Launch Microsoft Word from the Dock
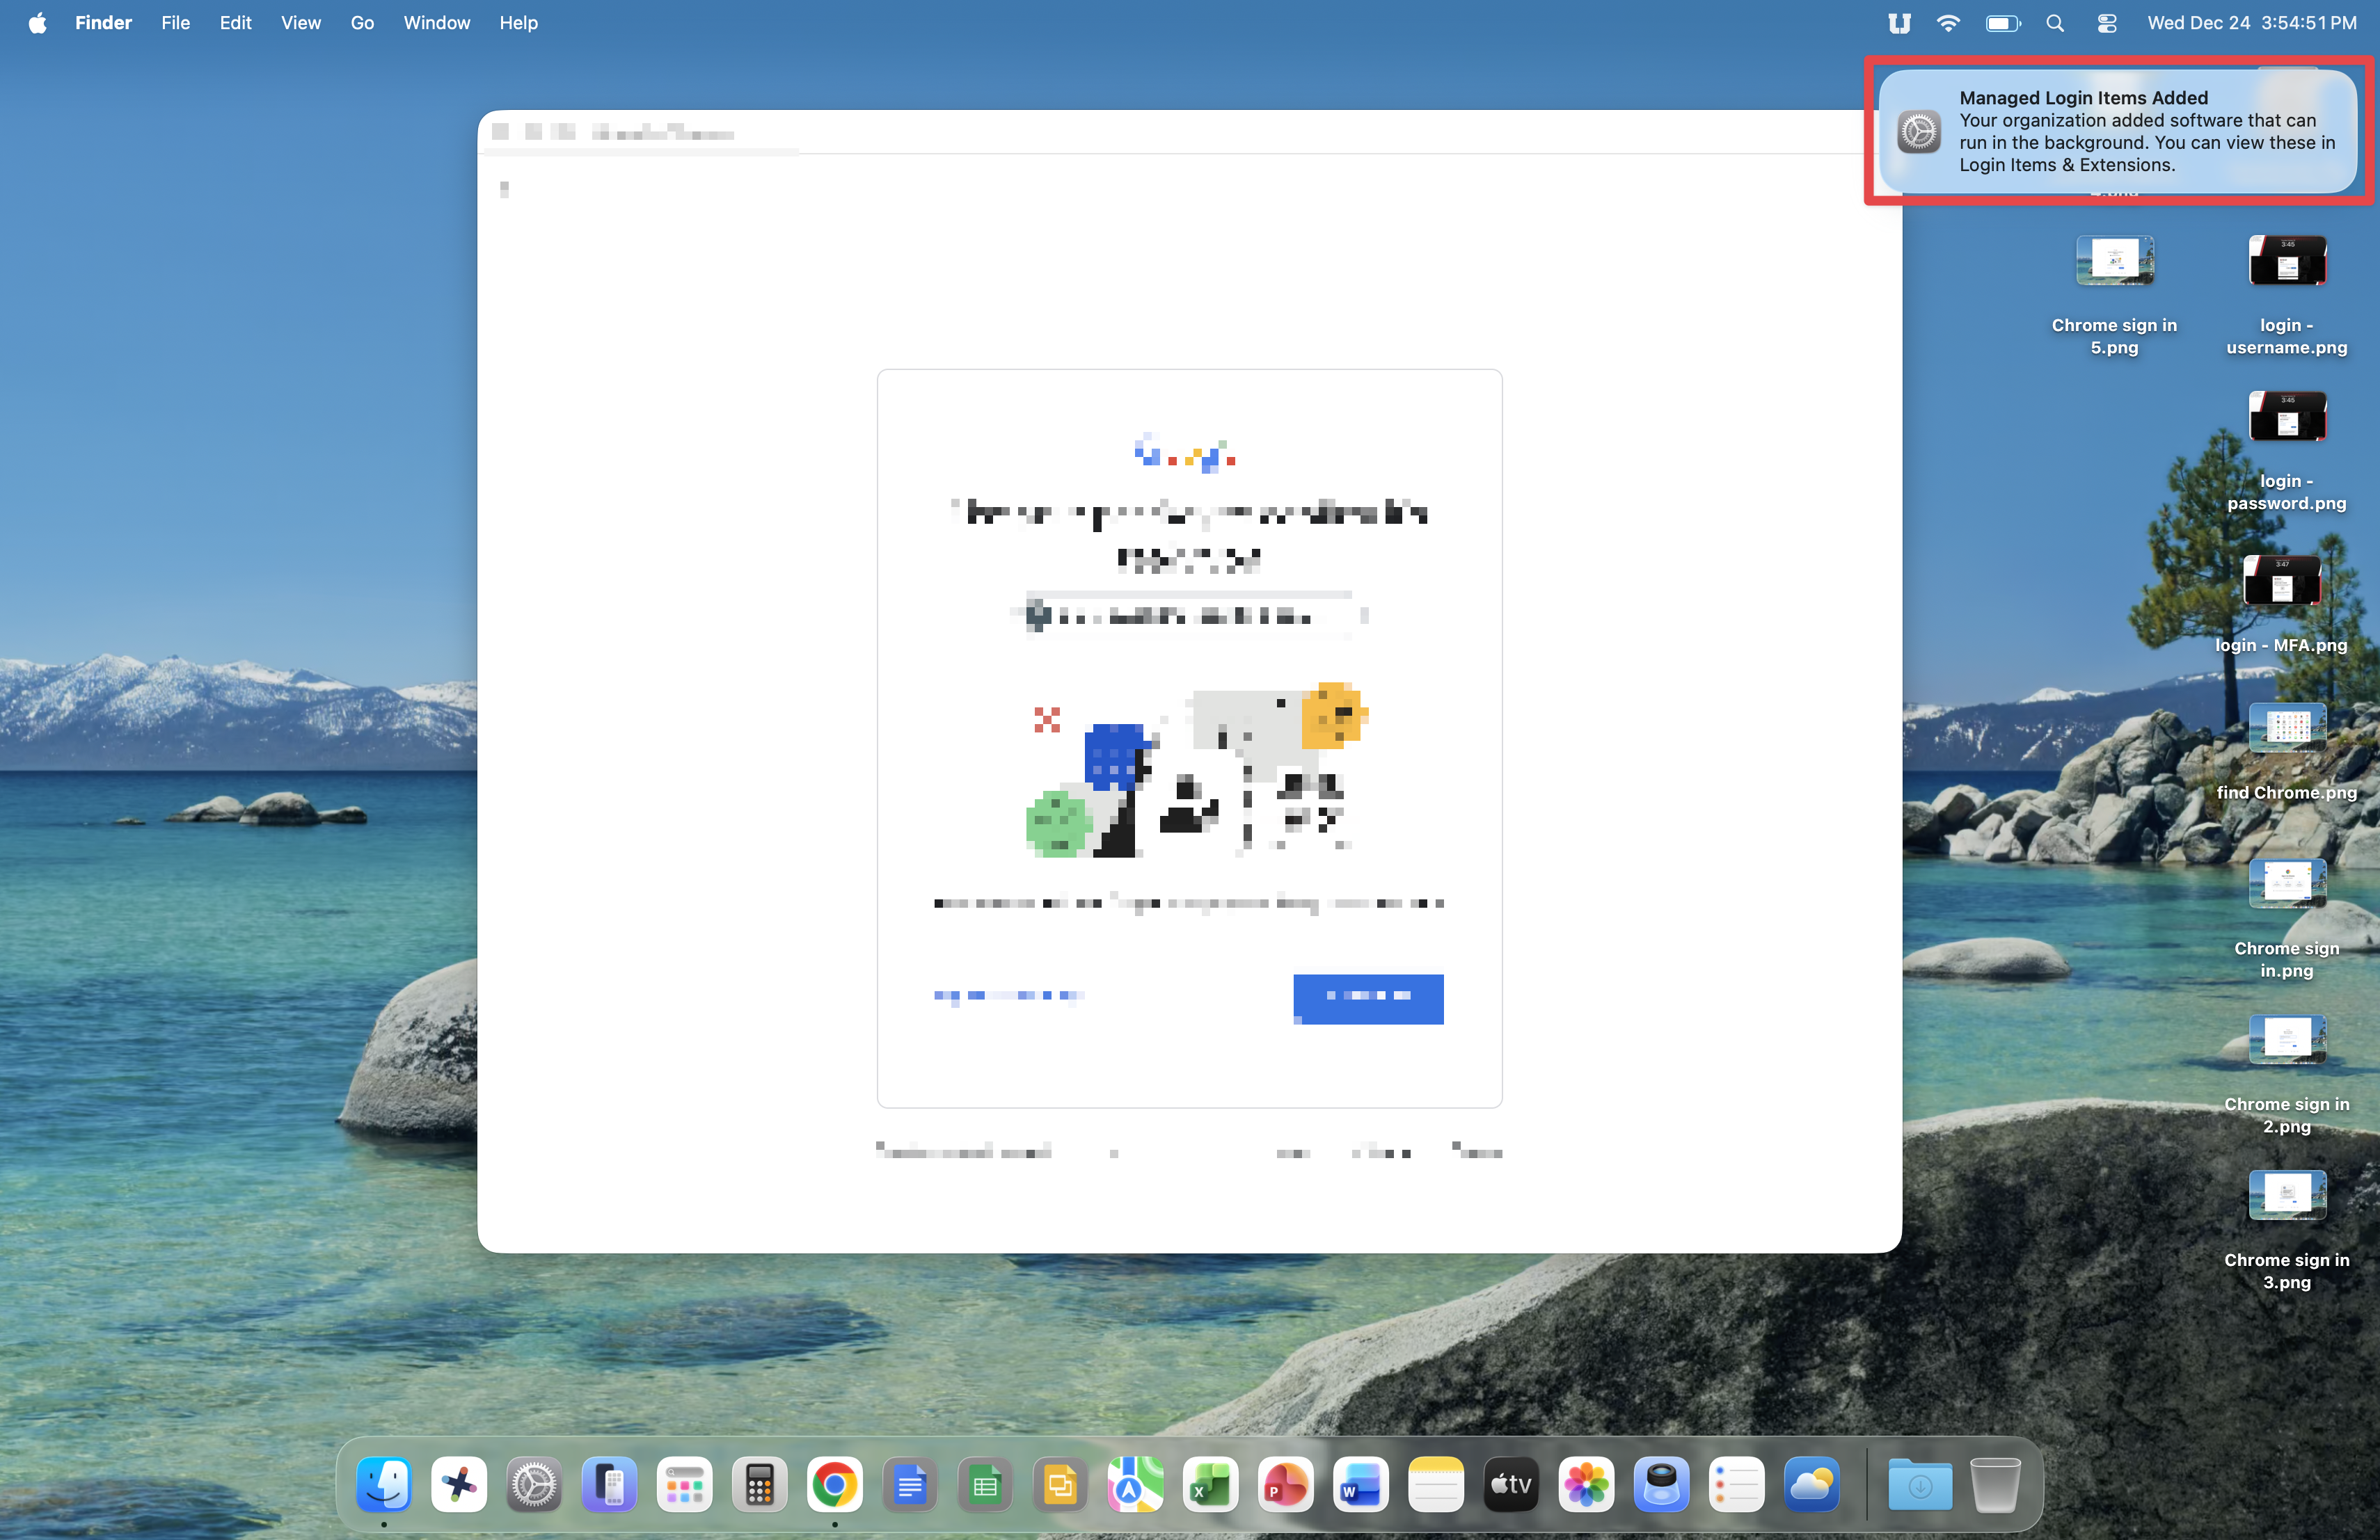This screenshot has width=2380, height=1540. (1360, 1485)
